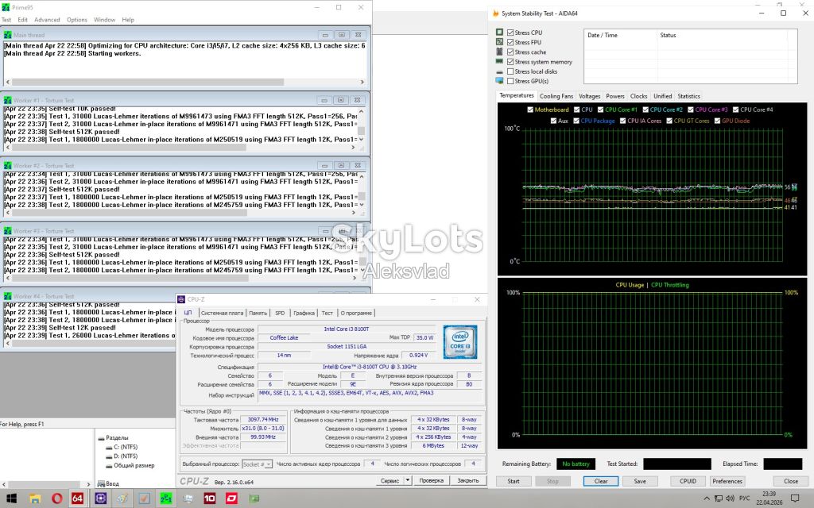Open the computer management taskbar icon
814x508 pixels.
[188, 498]
